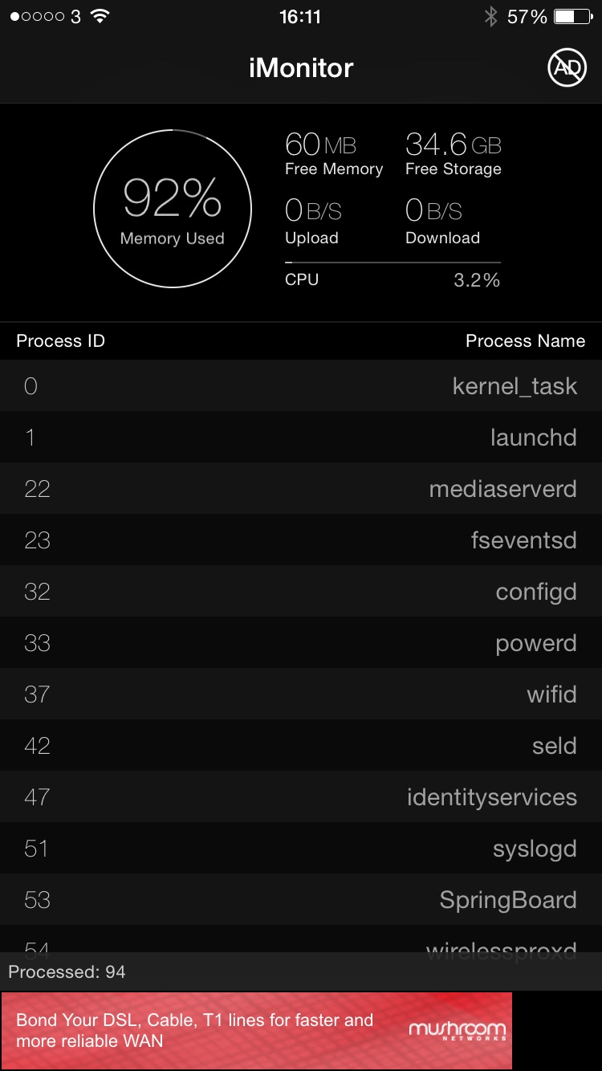Tap the Bluetooth status icon
The height and width of the screenshot is (1071, 602).
(490, 16)
